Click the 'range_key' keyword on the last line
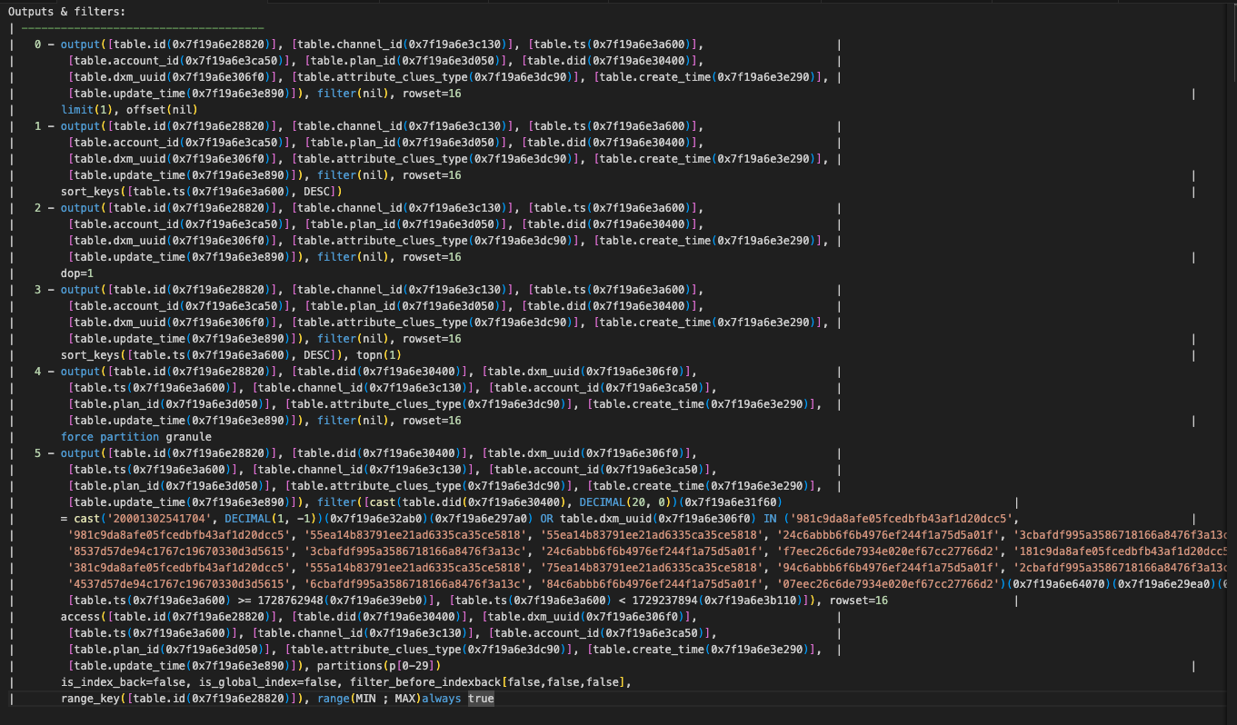Viewport: 1237px width, 725px height. (91, 698)
